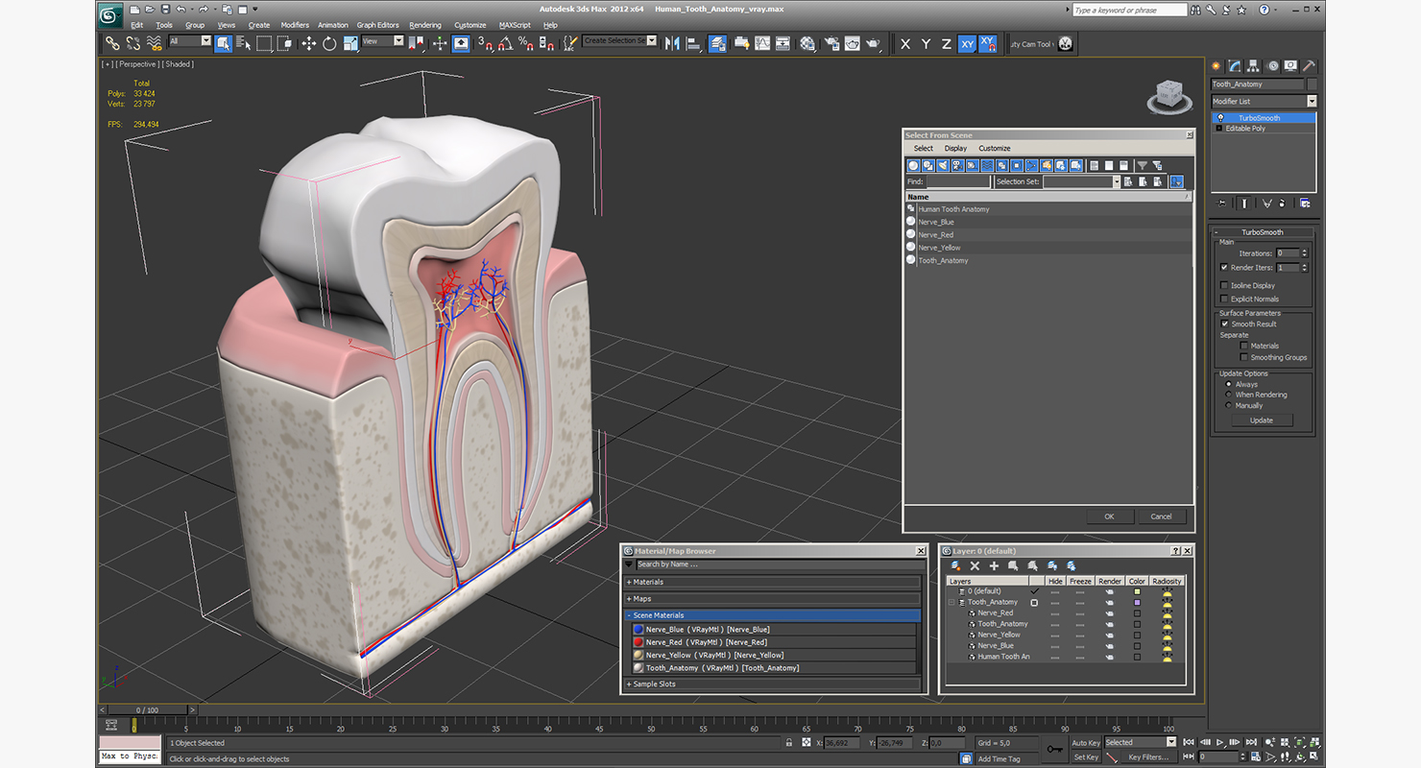
Task: Select When Rendering update option
Action: click(x=1229, y=395)
